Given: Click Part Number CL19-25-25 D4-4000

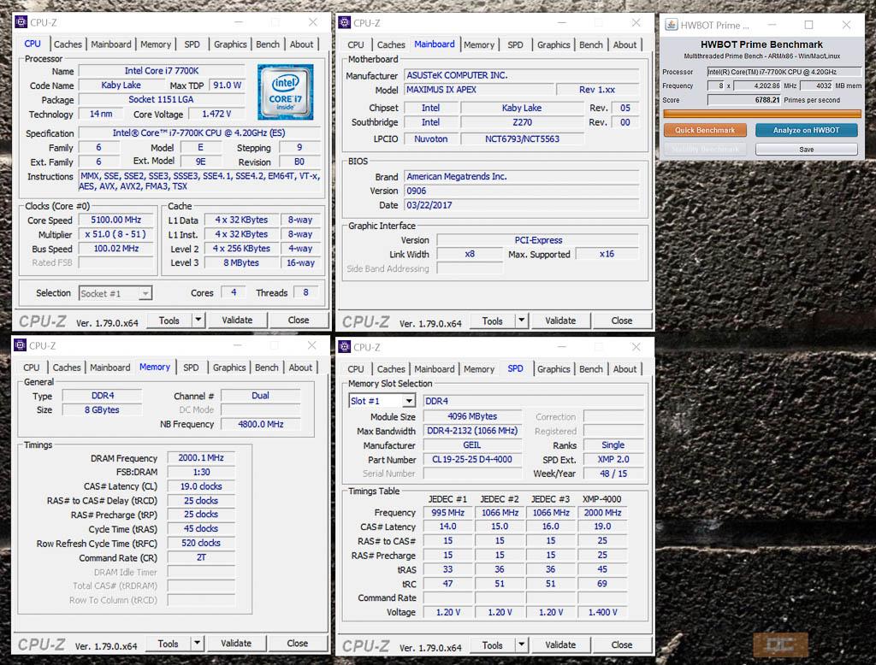Looking at the screenshot, I should (472, 459).
